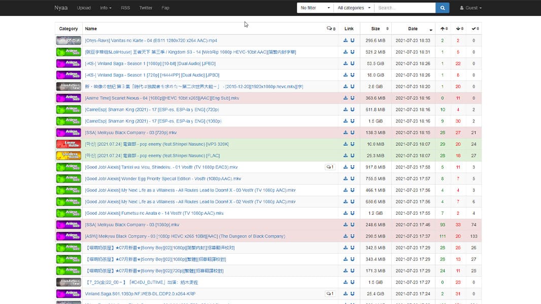541x304 pixels.
Task: Open the No filter dropdown
Action: (x=315, y=8)
